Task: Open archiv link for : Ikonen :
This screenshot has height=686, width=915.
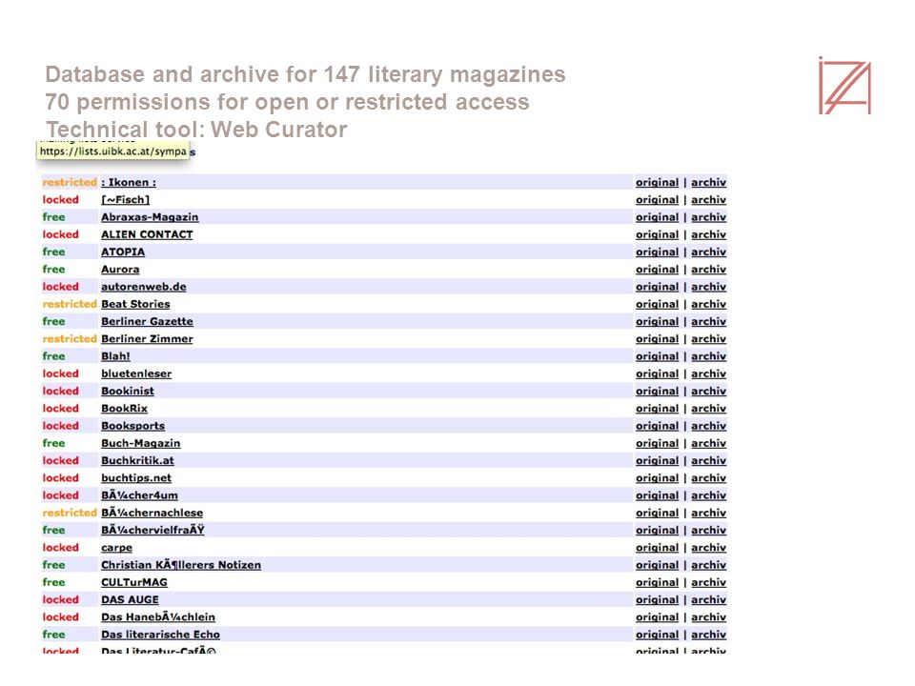Action: tap(708, 183)
